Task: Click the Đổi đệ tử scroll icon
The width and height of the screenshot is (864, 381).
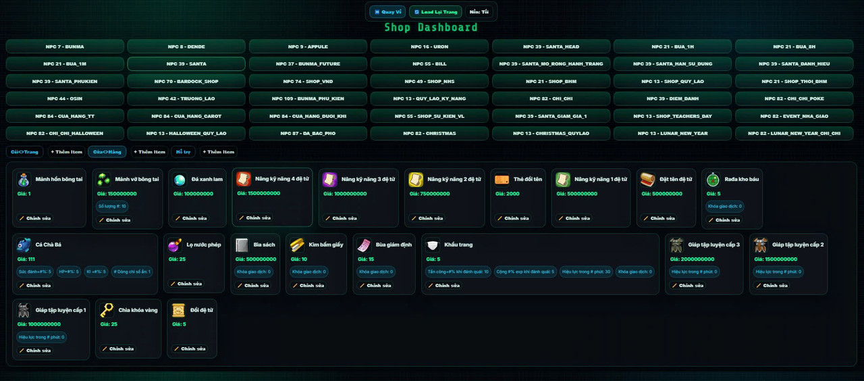Action: [178, 311]
